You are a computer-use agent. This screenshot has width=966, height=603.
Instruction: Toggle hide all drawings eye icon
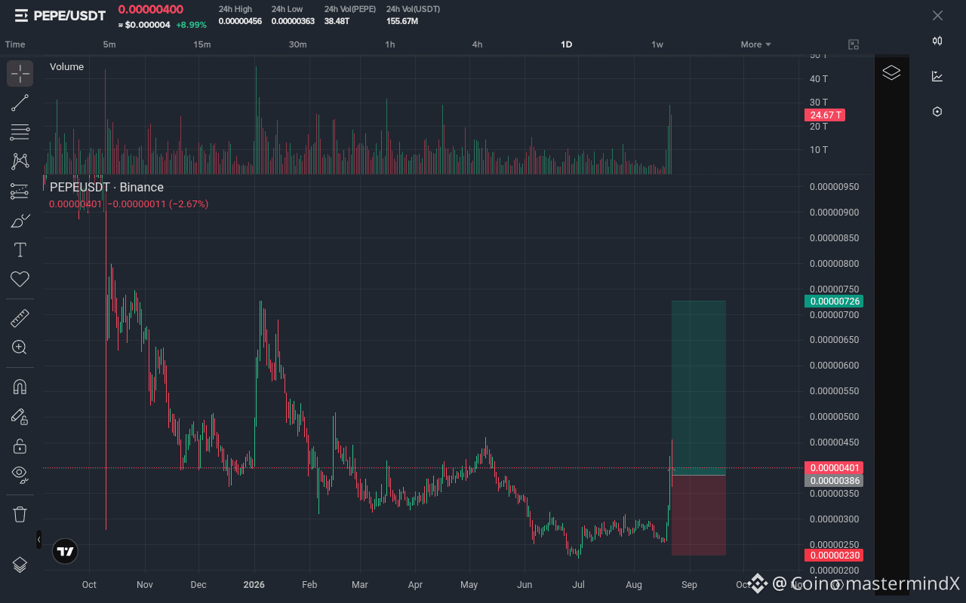tap(20, 475)
